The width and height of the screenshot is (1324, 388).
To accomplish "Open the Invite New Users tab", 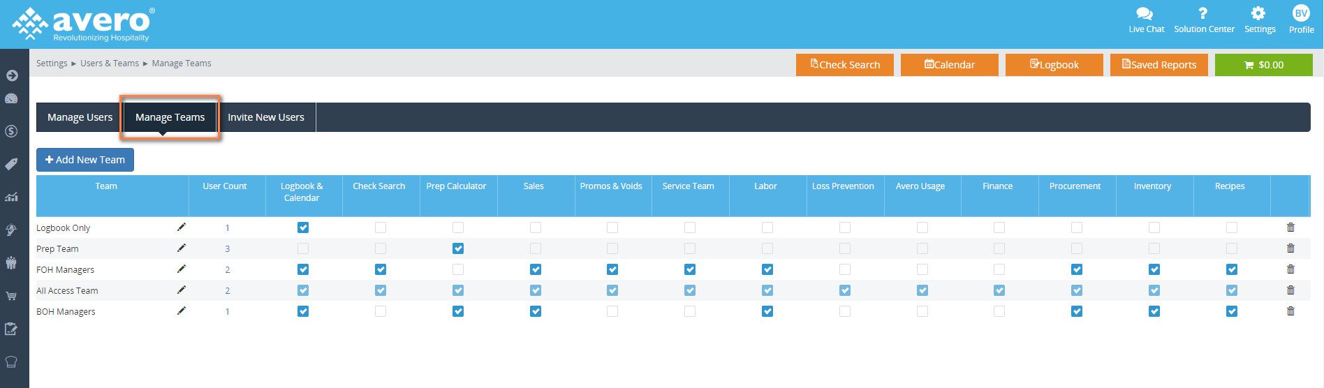I will coord(266,117).
